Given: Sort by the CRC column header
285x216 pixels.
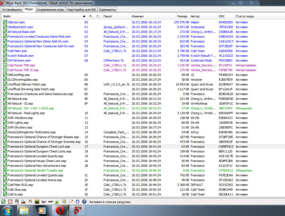Looking at the screenshot, I should pyautogui.click(x=225, y=16).
